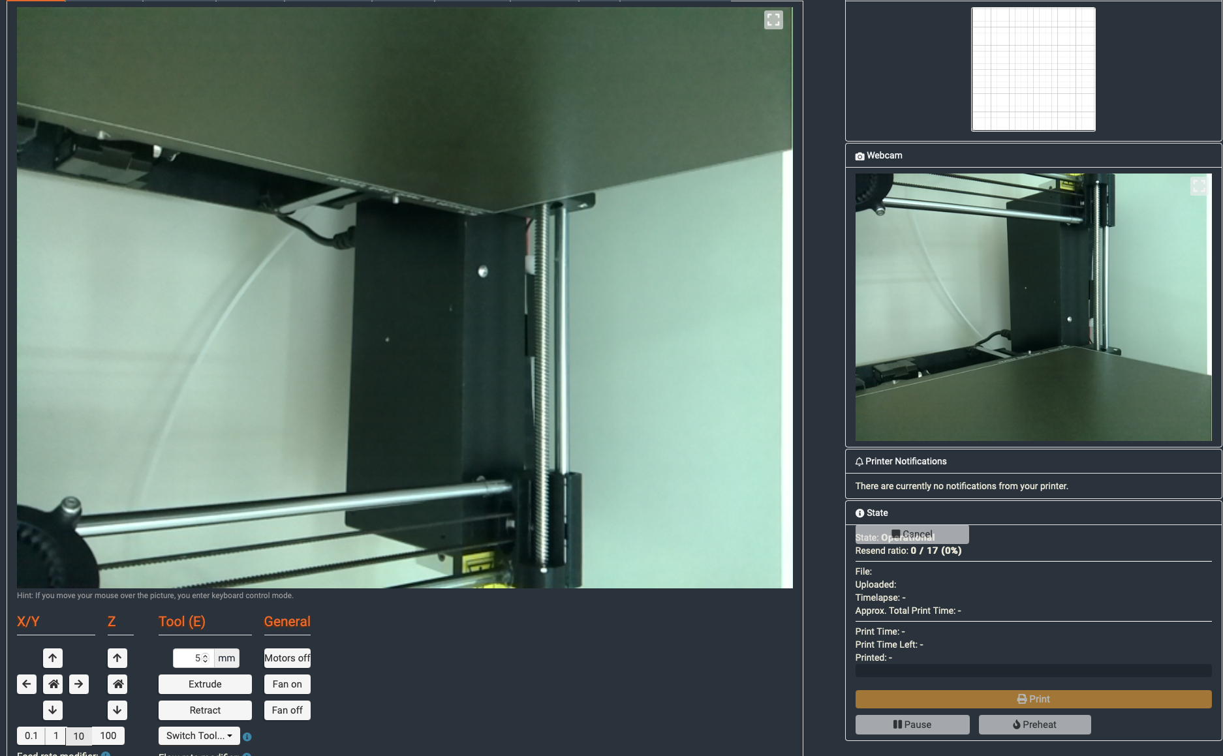Open fullscreen view of main webcam stream
The width and height of the screenshot is (1223, 756).
tap(773, 20)
